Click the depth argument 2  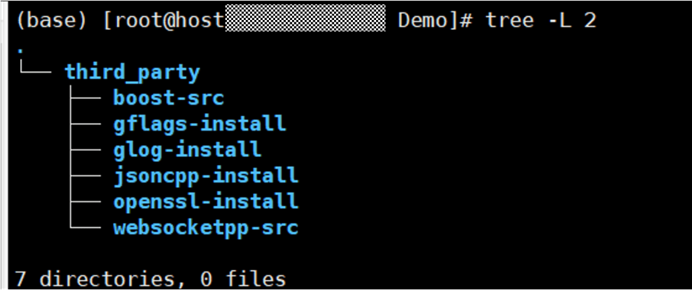pyautogui.click(x=589, y=21)
